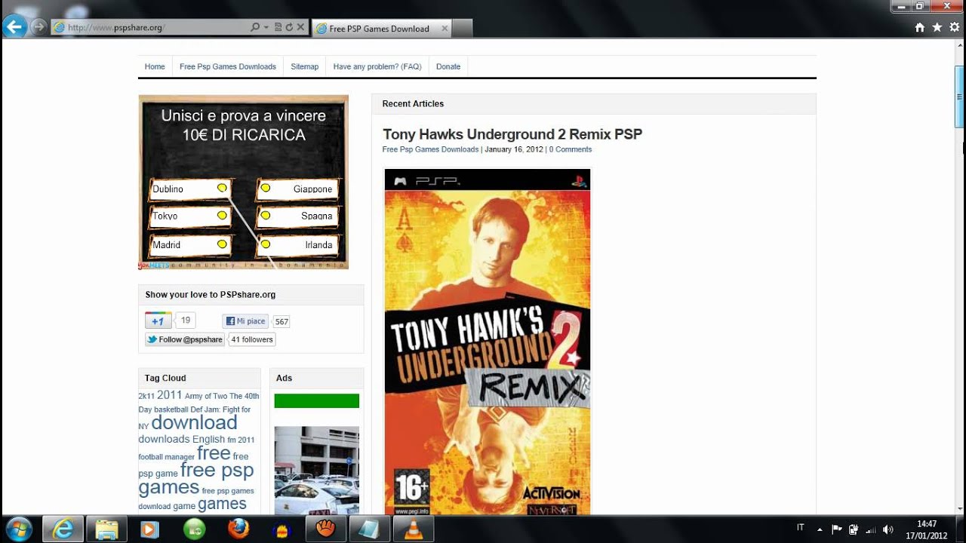Launch Windows Media Player from taskbar
The image size is (966, 543).
point(149,529)
